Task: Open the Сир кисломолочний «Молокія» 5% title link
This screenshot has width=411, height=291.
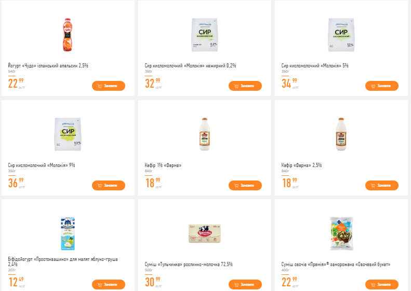Action: (x=315, y=66)
